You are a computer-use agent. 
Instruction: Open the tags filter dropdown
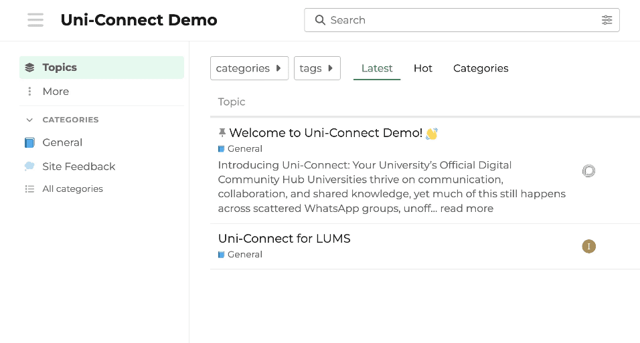tap(317, 68)
